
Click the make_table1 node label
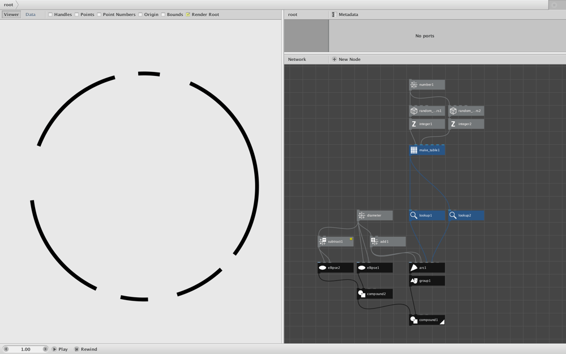pos(429,150)
